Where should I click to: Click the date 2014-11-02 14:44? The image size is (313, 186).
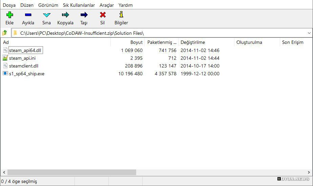(200, 58)
